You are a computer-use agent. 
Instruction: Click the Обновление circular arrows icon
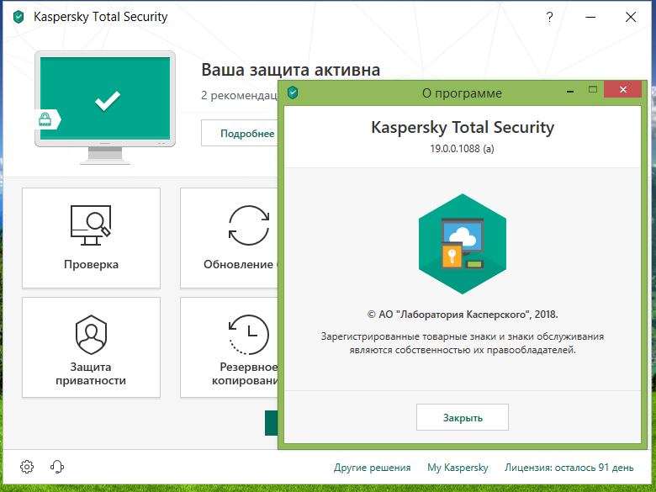249,225
